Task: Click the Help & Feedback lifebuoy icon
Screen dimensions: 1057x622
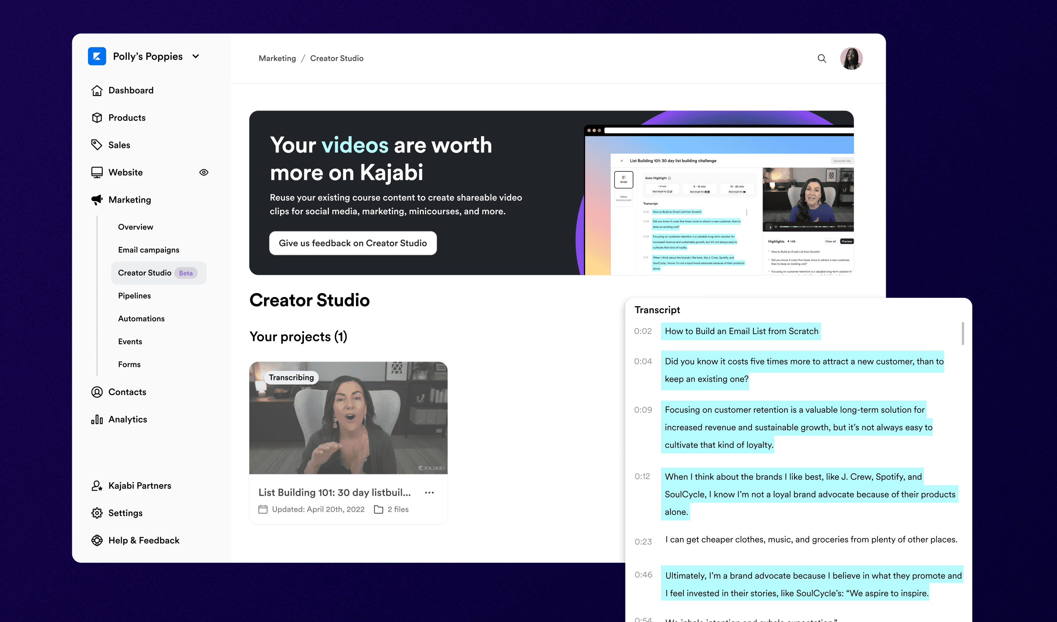Action: click(97, 540)
